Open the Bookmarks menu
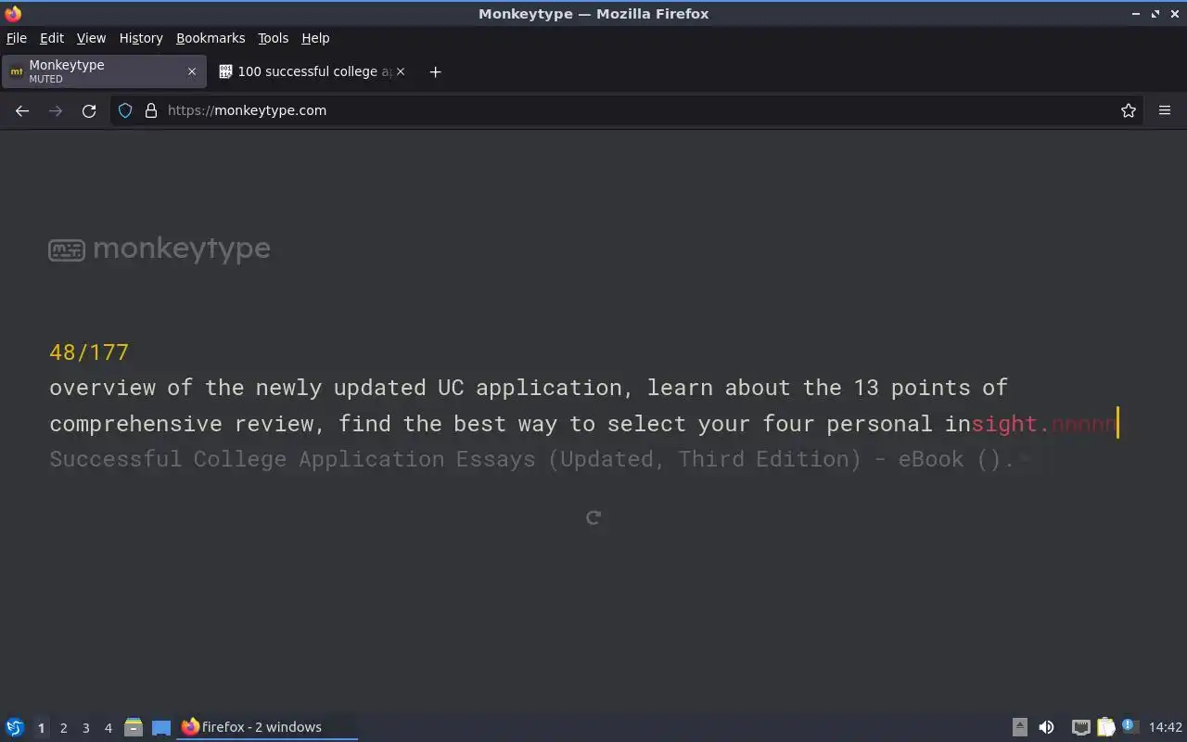 click(x=211, y=38)
